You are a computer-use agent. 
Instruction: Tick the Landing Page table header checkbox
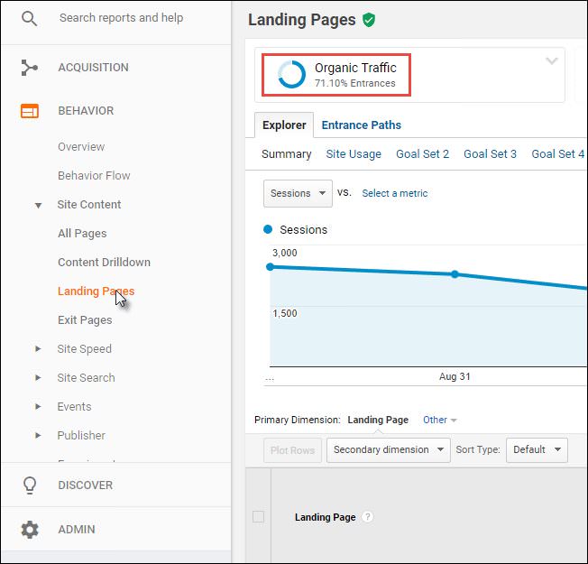coord(258,517)
